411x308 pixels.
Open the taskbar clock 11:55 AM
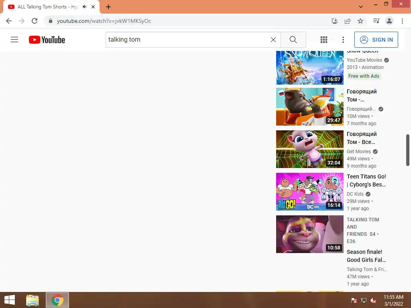point(393,300)
